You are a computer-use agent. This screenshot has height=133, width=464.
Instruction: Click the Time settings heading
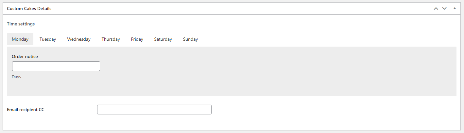pos(21,24)
